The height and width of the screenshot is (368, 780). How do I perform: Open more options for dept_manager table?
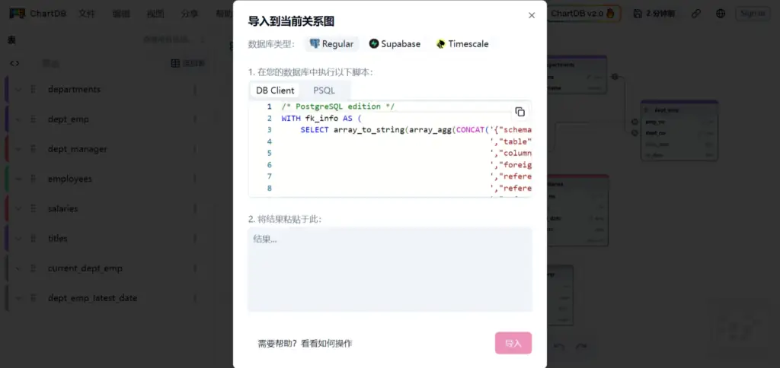tap(195, 149)
